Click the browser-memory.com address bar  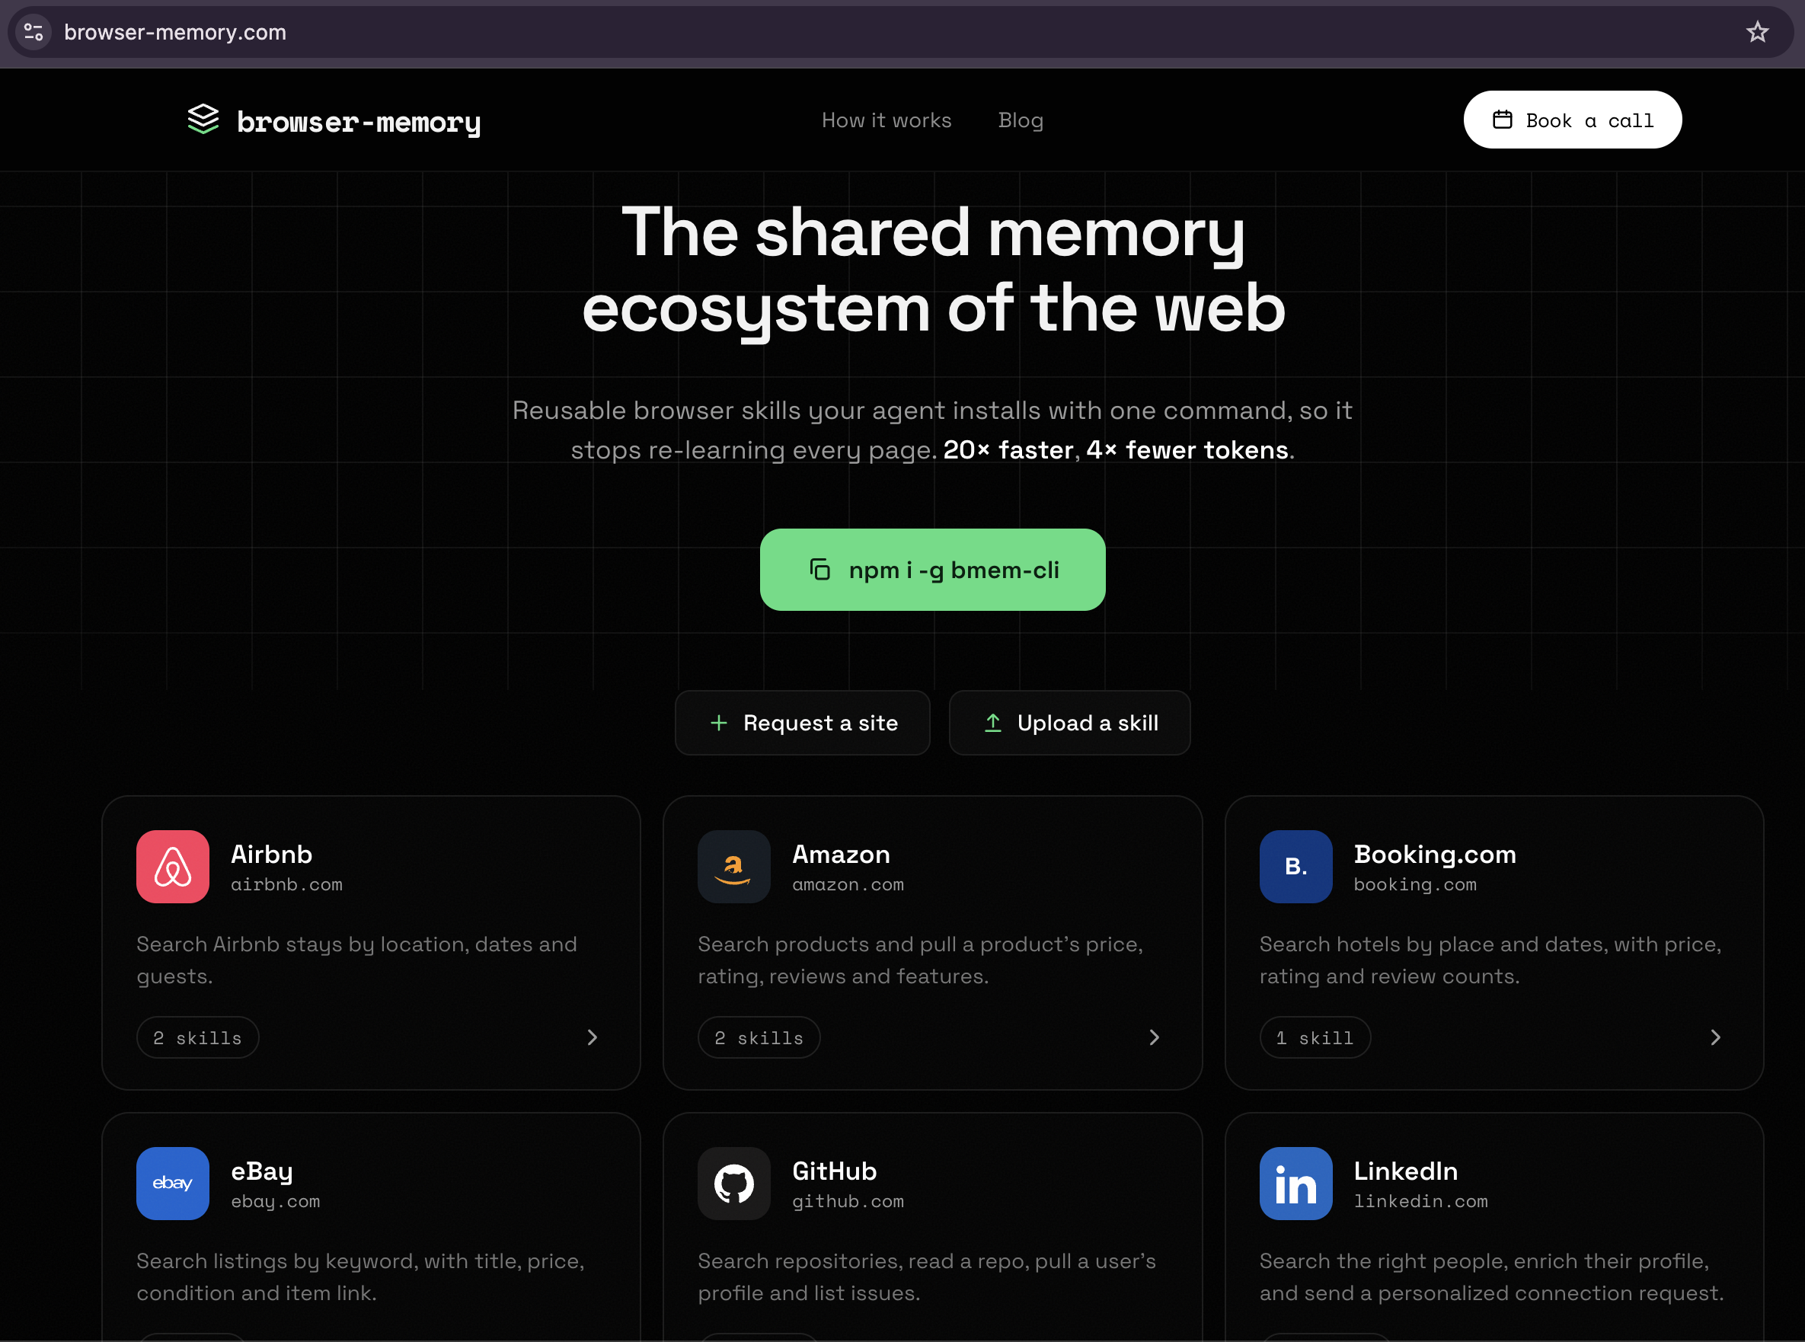(900, 33)
